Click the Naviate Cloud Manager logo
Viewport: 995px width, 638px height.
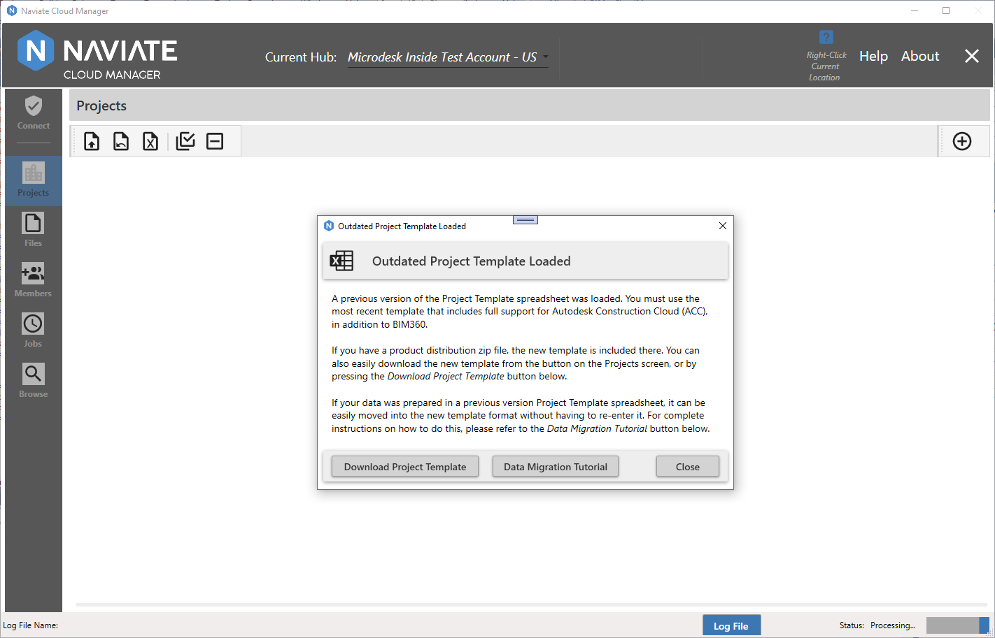tap(97, 55)
